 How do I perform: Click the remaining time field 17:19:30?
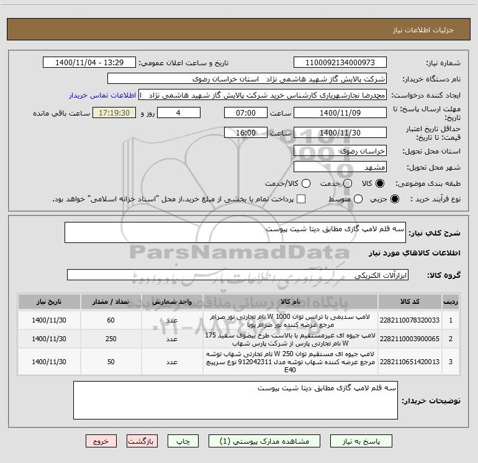tap(114, 112)
